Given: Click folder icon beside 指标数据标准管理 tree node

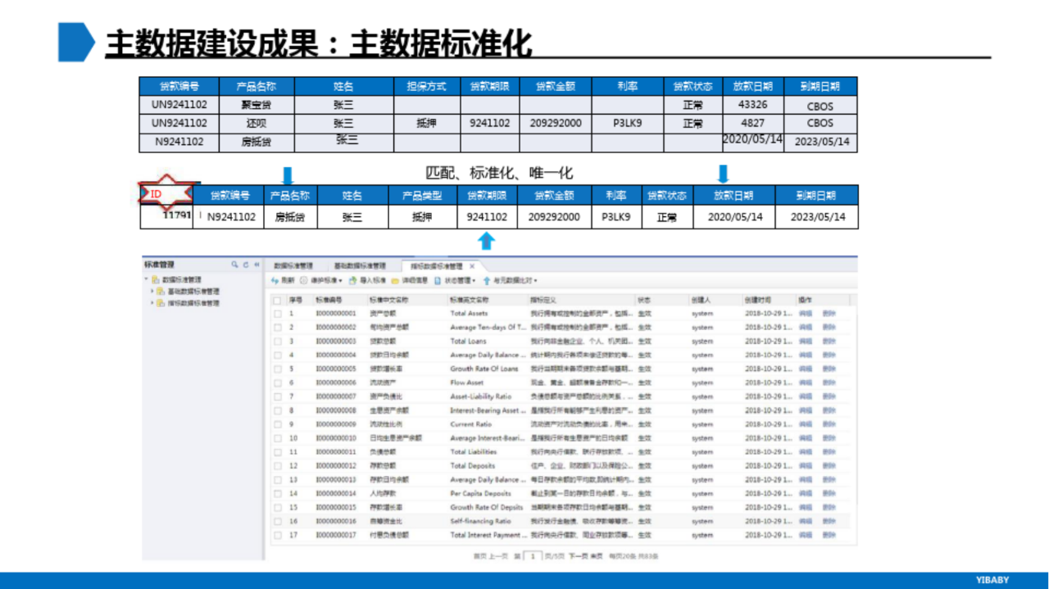Looking at the screenshot, I should coord(161,303).
